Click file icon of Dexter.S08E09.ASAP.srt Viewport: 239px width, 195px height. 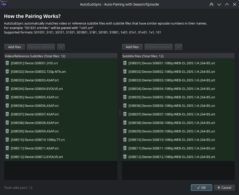(x=7, y=131)
